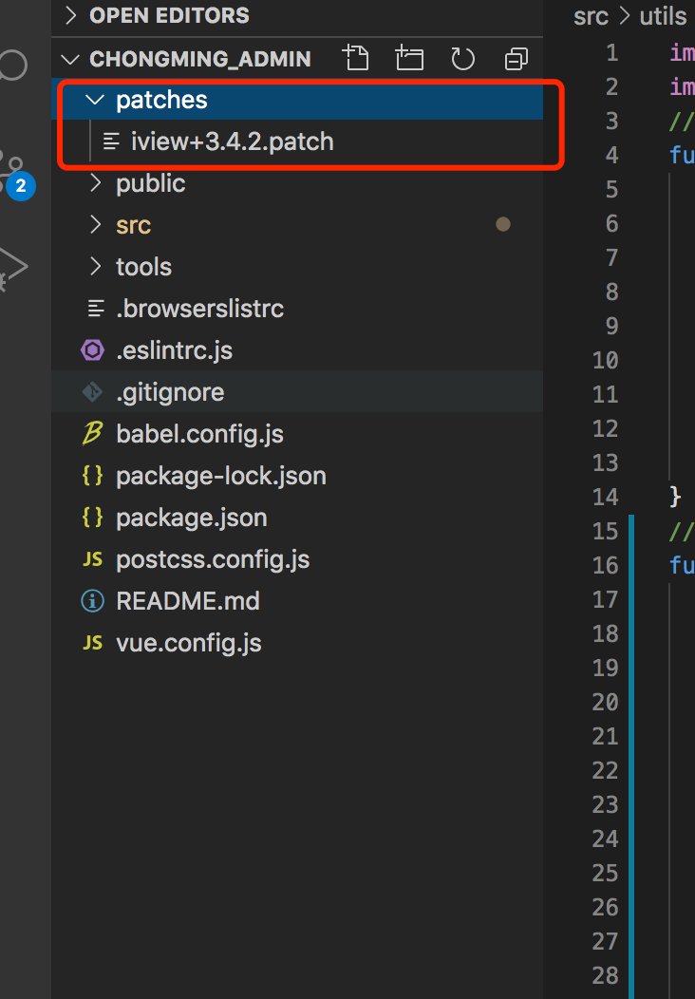
Task: Open Source Control view with badge
Action: (x=14, y=171)
